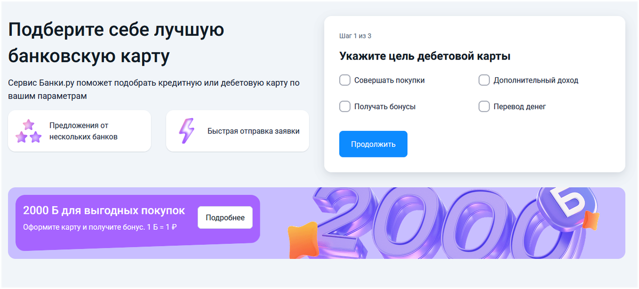Open Подробнее on the 2000 Б banner

[x=225, y=218]
